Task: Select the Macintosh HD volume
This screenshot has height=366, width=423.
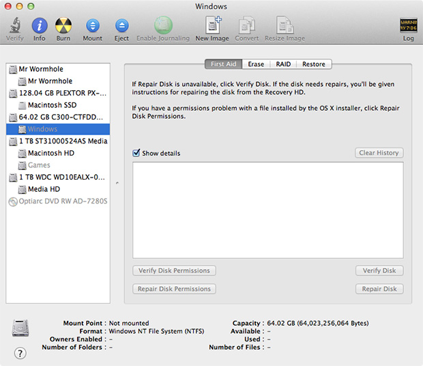Action: [x=58, y=153]
